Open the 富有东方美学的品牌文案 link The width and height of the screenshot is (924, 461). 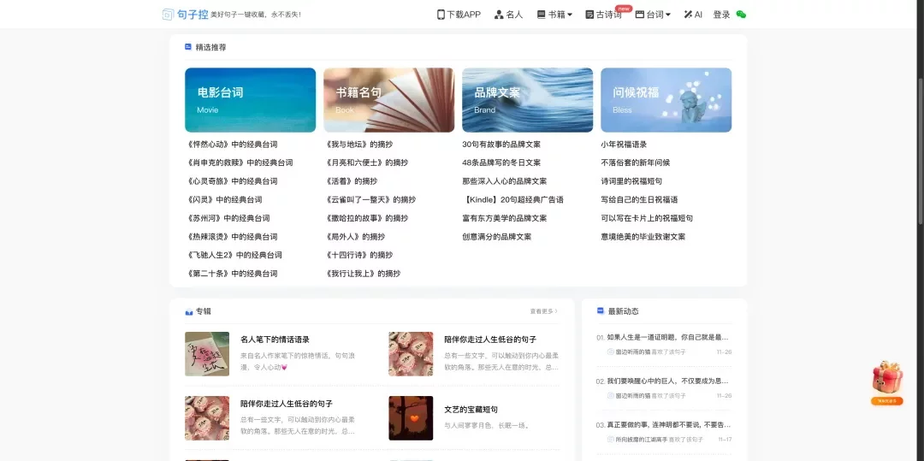(x=505, y=218)
